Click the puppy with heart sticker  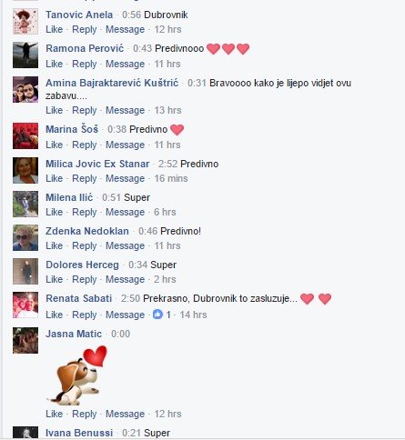[78, 375]
